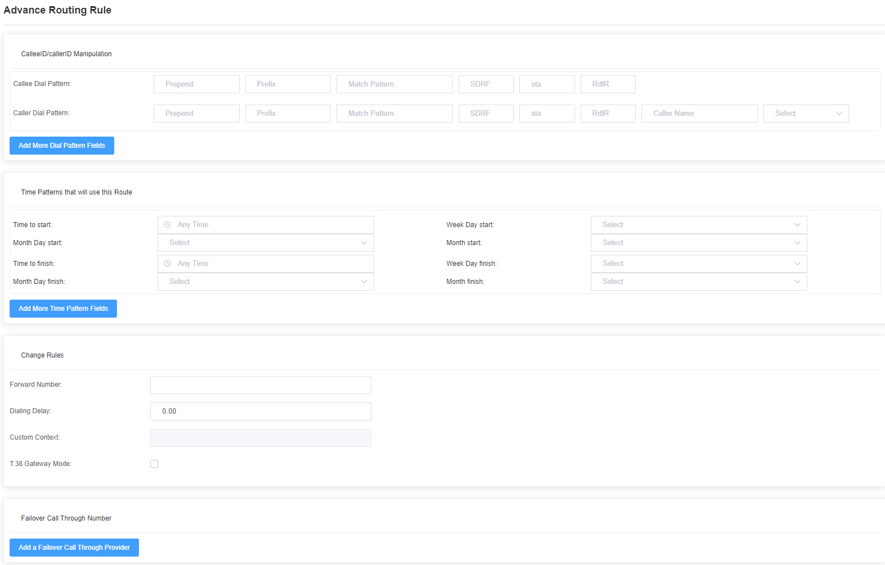This screenshot has height=565, width=885.
Task: Click the clock icon in Time to finish
Action: [167, 263]
